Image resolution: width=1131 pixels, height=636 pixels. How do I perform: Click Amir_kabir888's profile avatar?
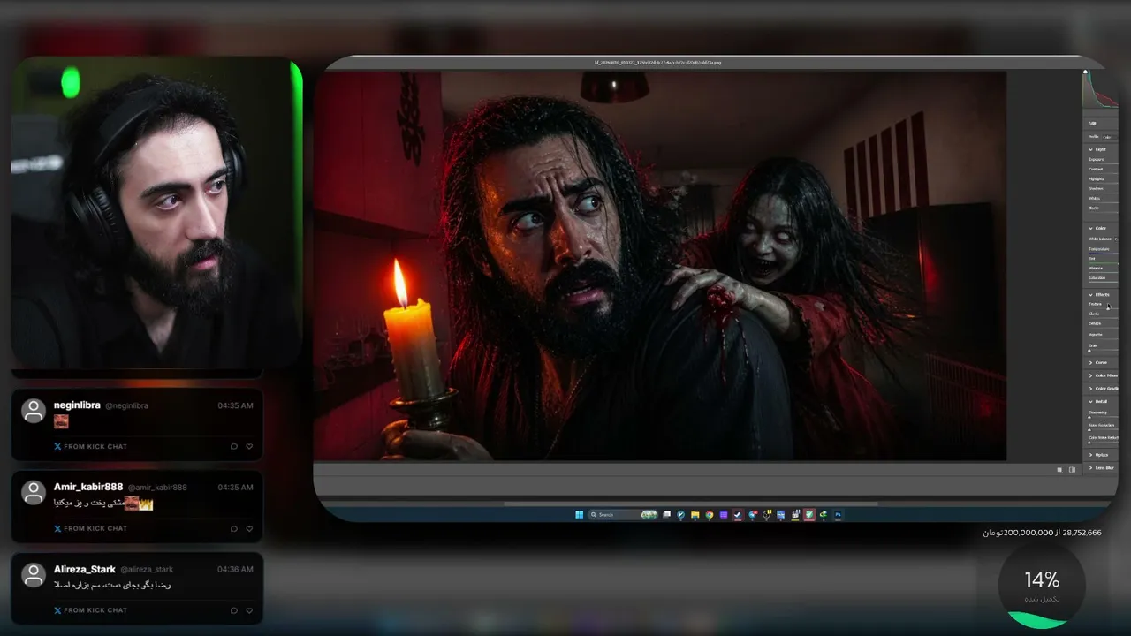pos(34,493)
